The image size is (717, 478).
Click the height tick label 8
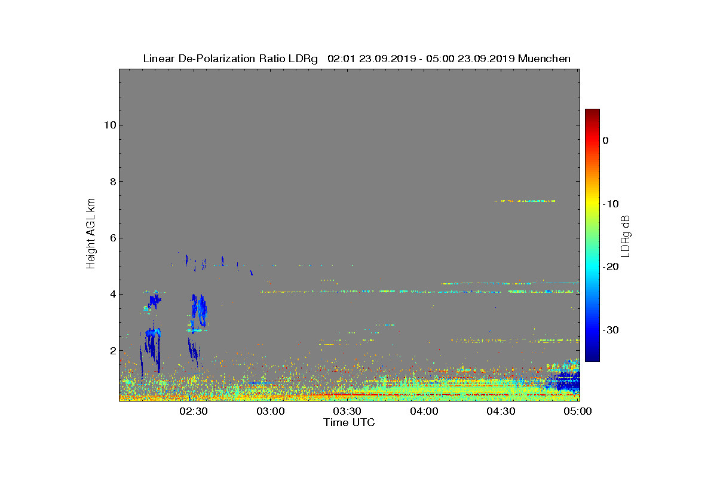tap(112, 182)
